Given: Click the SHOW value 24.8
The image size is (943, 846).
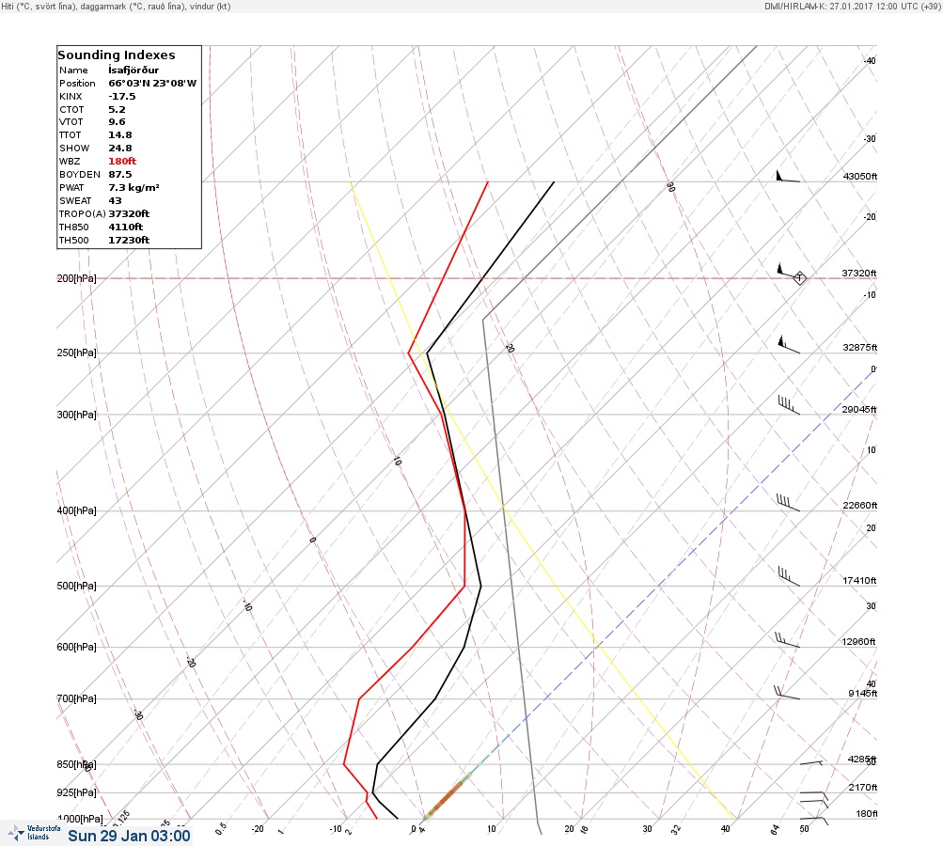Looking at the screenshot, I should [x=119, y=148].
